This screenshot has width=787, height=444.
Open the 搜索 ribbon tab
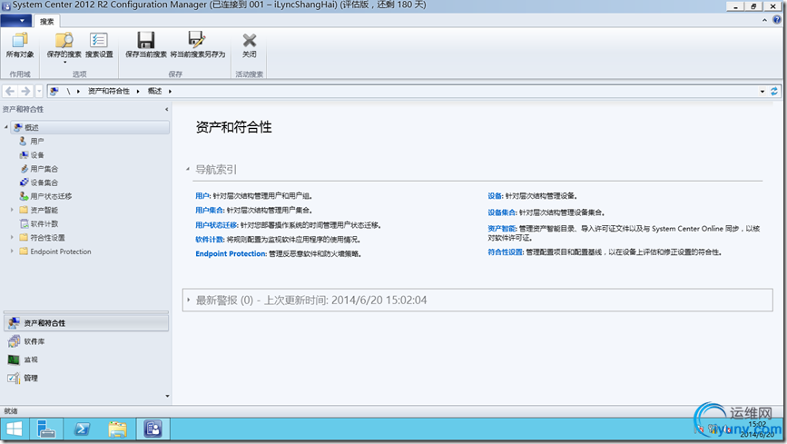[46, 21]
